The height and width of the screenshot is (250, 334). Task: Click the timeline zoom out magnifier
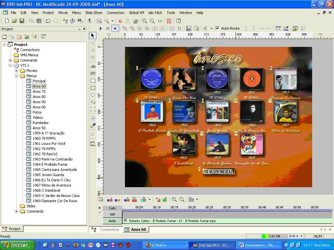[182, 200]
